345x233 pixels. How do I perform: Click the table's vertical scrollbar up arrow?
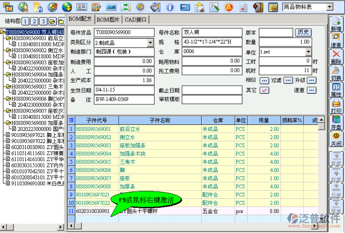[x=321, y=120]
